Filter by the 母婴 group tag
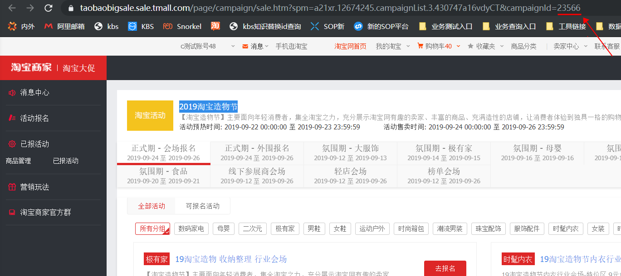This screenshot has width=621, height=276. click(224, 228)
